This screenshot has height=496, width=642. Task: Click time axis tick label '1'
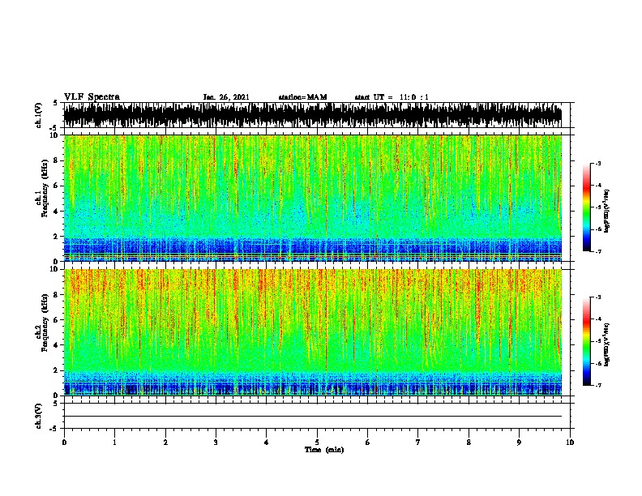tap(114, 443)
